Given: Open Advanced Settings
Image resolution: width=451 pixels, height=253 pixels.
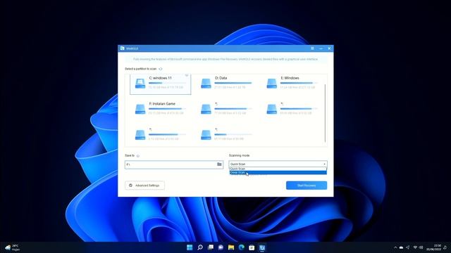Looking at the screenshot, I should pyautogui.click(x=144, y=186).
